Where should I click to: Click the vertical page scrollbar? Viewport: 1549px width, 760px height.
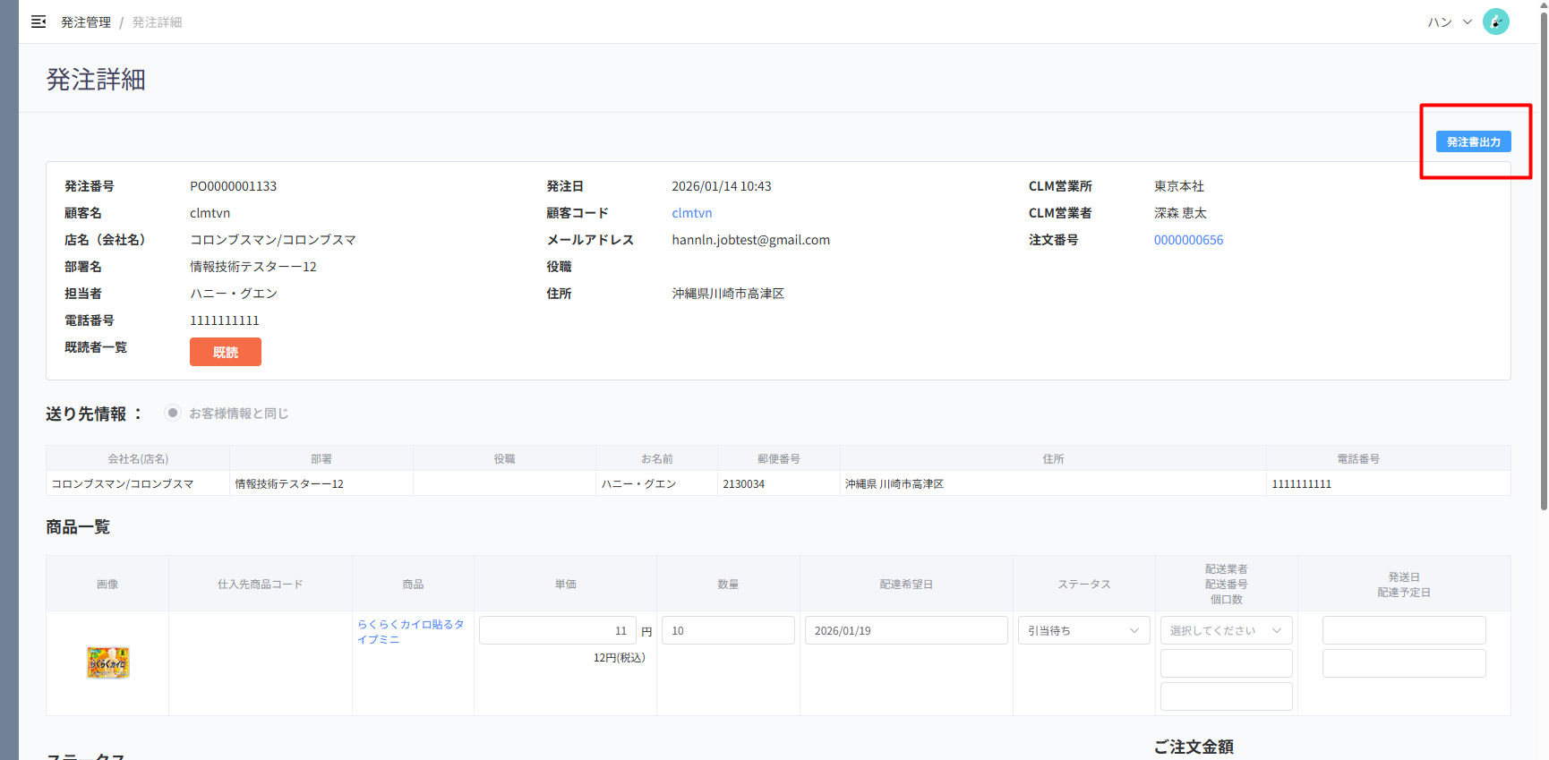[1544, 269]
